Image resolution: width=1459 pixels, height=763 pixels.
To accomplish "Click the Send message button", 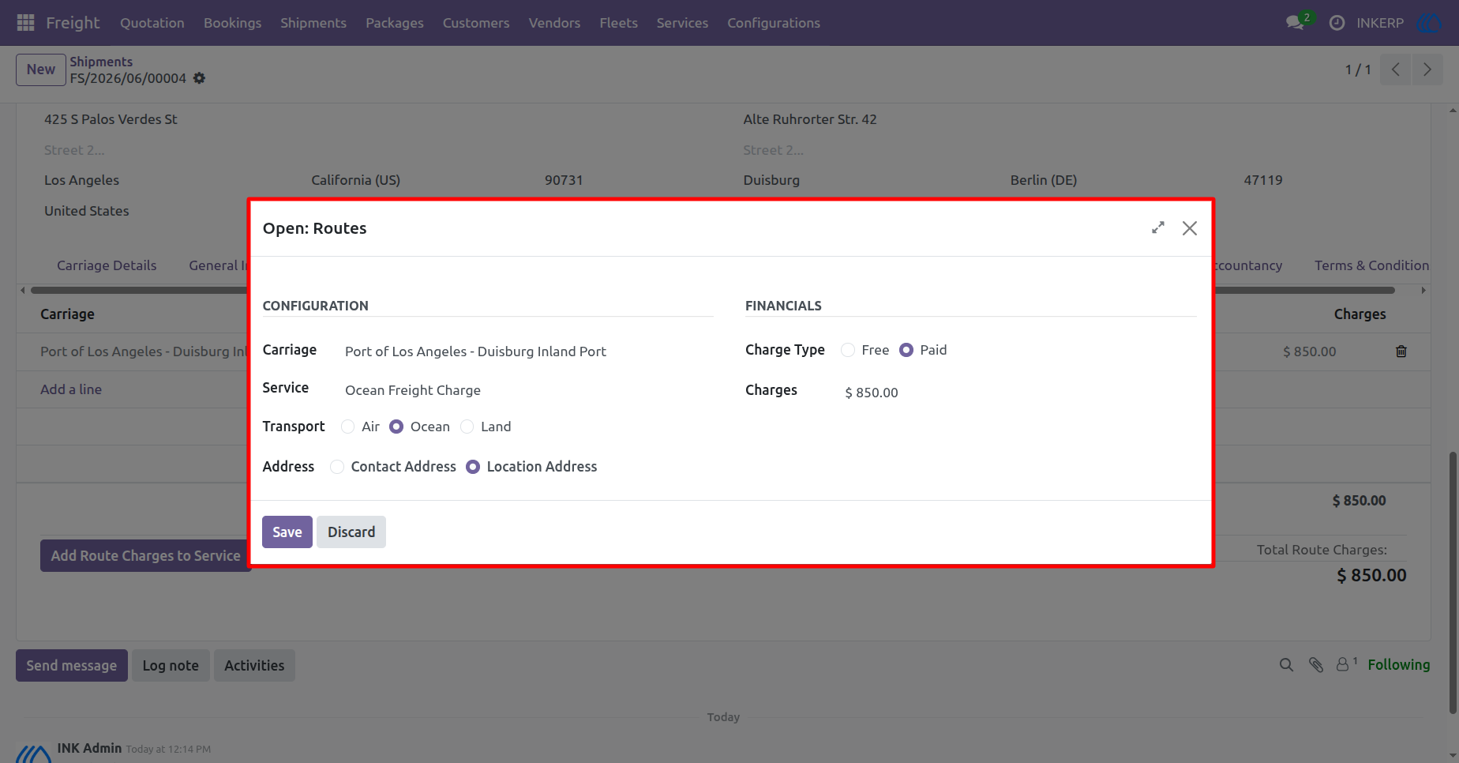I will pyautogui.click(x=72, y=666).
